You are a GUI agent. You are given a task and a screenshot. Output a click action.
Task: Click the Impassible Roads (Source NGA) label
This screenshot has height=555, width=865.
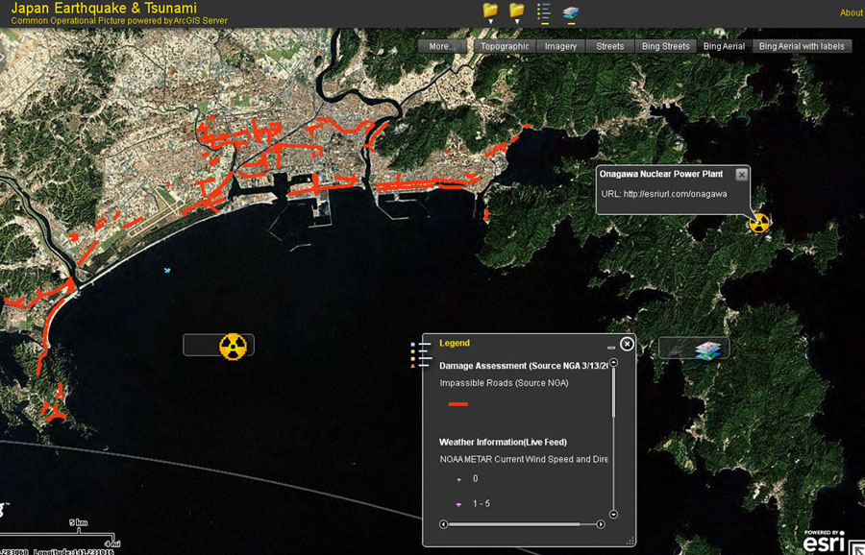pyautogui.click(x=504, y=383)
